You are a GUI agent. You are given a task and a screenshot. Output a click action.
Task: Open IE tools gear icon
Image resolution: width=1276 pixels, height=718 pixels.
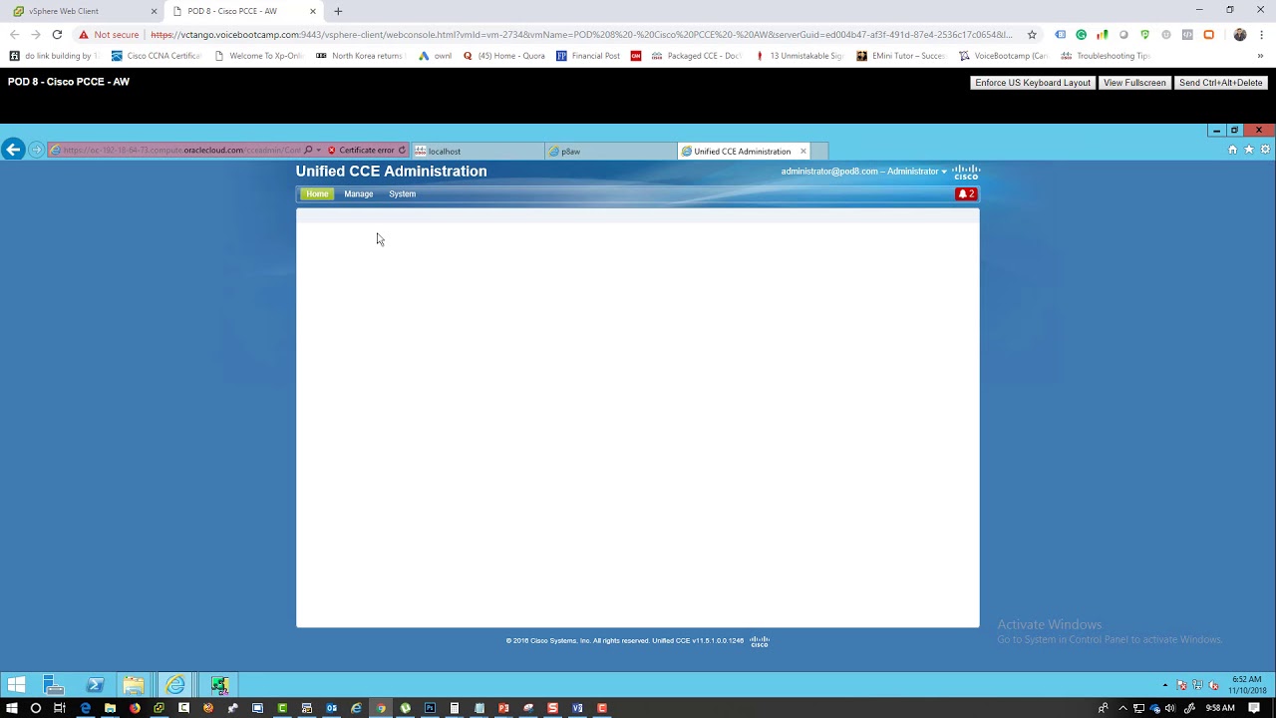[x=1266, y=150]
